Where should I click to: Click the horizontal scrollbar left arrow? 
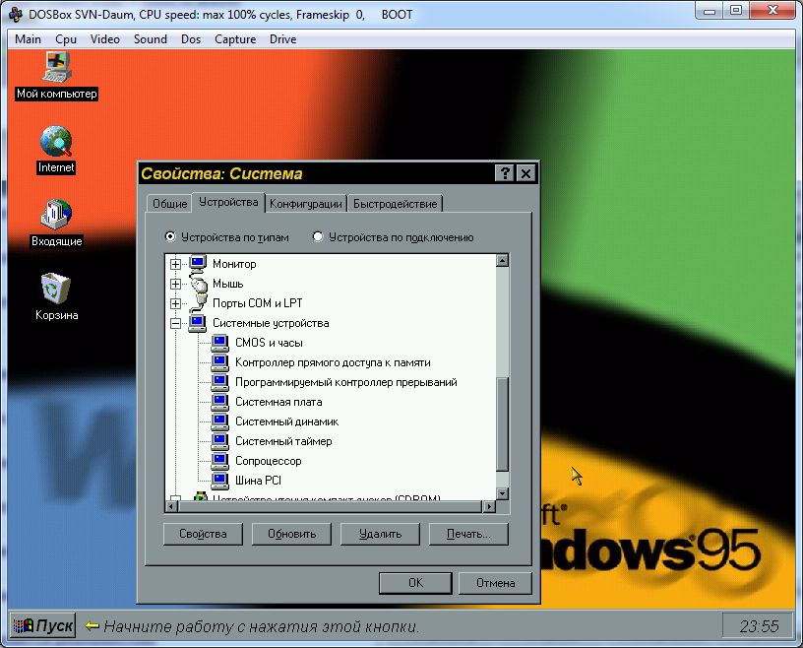(x=171, y=506)
